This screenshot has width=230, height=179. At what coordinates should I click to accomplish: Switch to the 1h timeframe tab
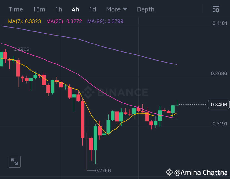[x=59, y=9]
